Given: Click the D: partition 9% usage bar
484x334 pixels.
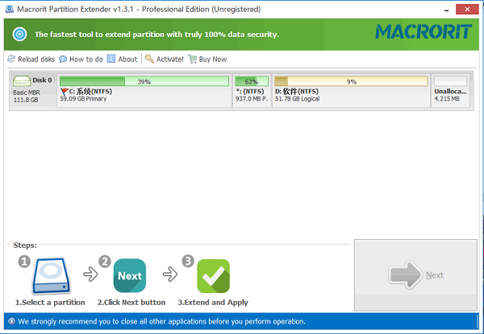Looking at the screenshot, I should pyautogui.click(x=351, y=81).
